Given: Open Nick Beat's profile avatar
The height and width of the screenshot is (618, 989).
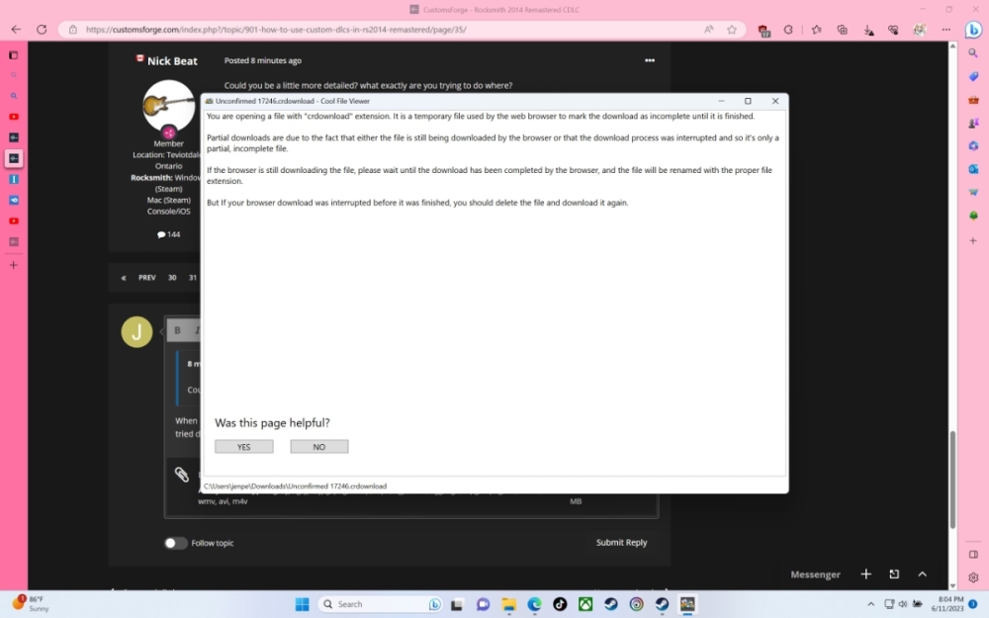Looking at the screenshot, I should point(168,105).
